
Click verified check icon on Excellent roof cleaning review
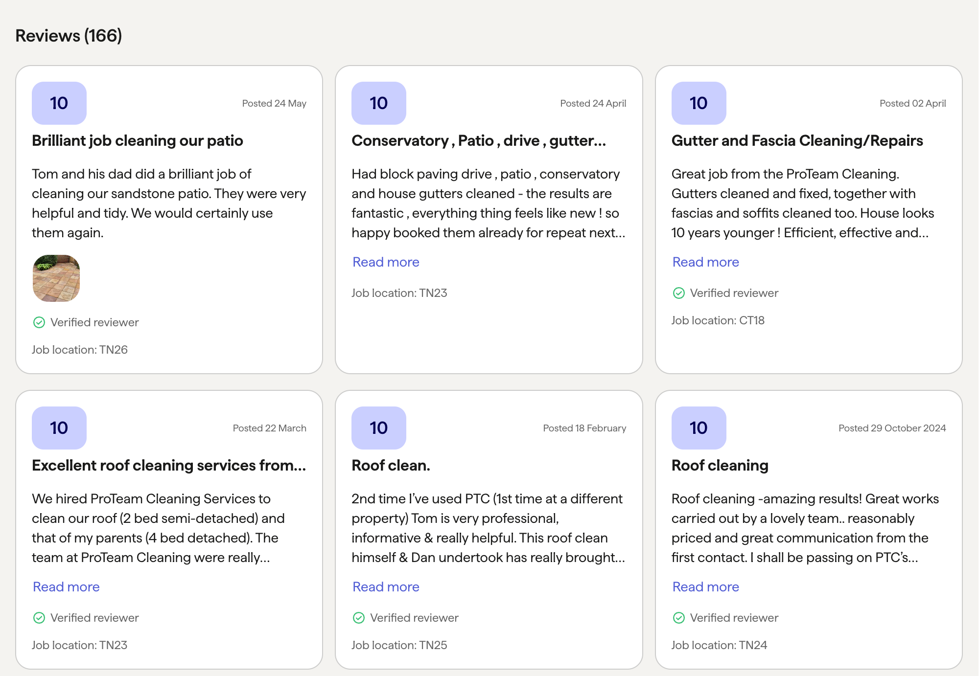(39, 618)
